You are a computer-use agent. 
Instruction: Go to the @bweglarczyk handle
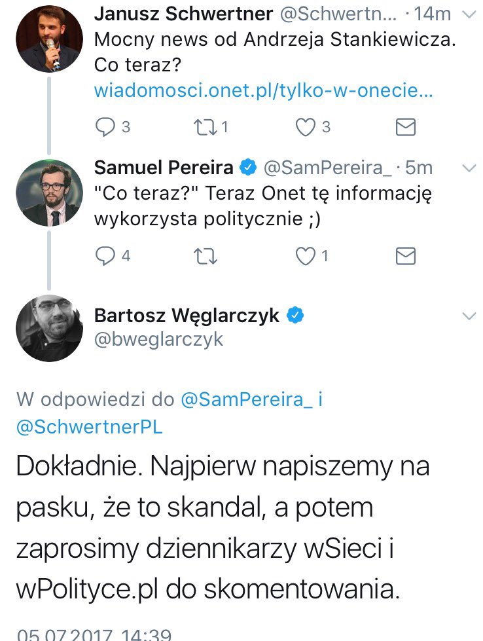(158, 339)
